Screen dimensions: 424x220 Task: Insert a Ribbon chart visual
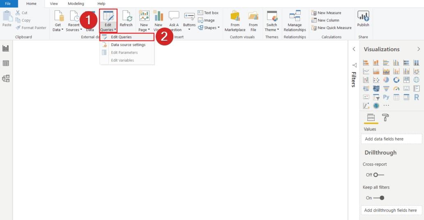417,71
